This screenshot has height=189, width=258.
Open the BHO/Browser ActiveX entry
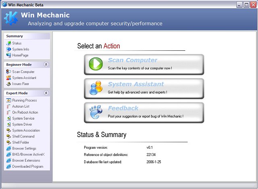28,154
